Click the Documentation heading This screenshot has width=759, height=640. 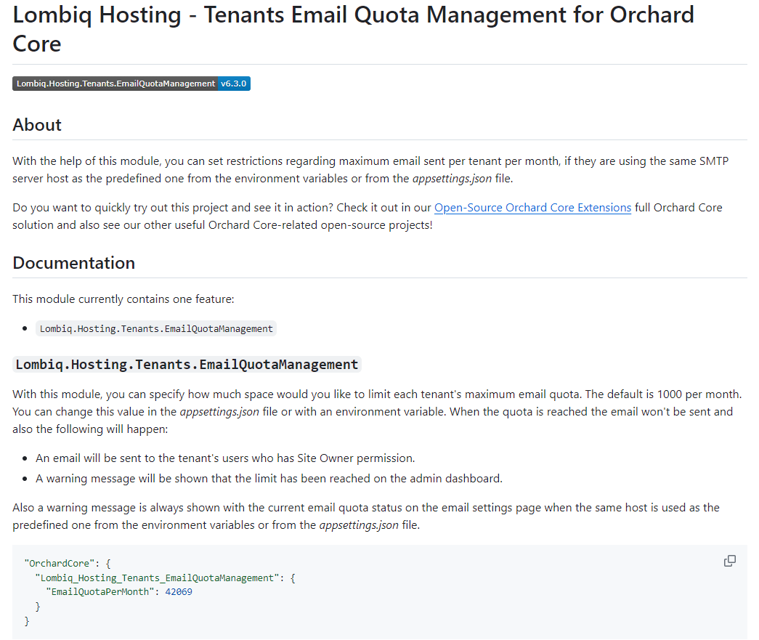pyautogui.click(x=73, y=263)
